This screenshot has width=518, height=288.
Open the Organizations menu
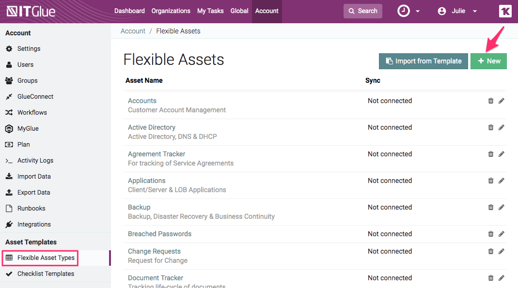pos(171,11)
